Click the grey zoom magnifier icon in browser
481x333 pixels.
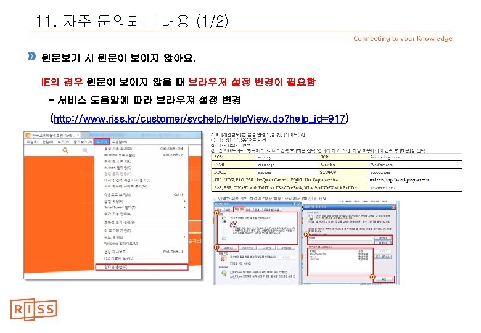pos(85,150)
